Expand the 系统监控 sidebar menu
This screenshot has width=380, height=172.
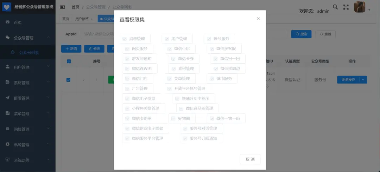[28, 160]
